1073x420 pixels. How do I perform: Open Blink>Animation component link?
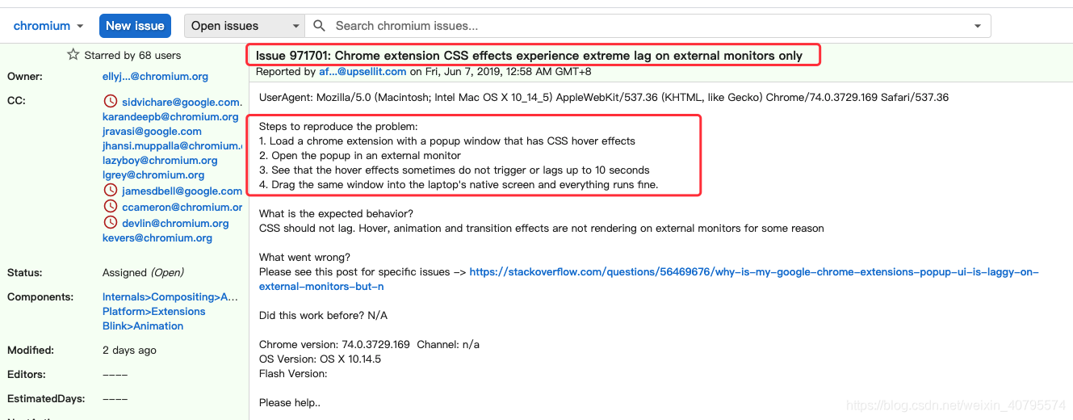[x=143, y=325]
